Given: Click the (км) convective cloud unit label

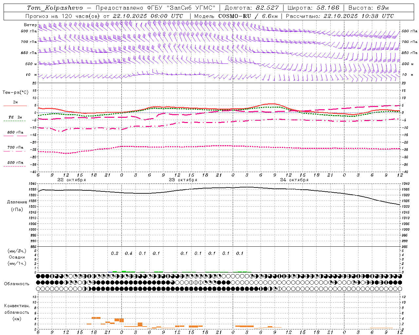Looking at the screenshot, I should (x=17, y=319).
